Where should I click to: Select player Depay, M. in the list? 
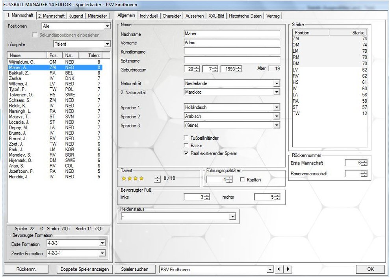pos(55,127)
